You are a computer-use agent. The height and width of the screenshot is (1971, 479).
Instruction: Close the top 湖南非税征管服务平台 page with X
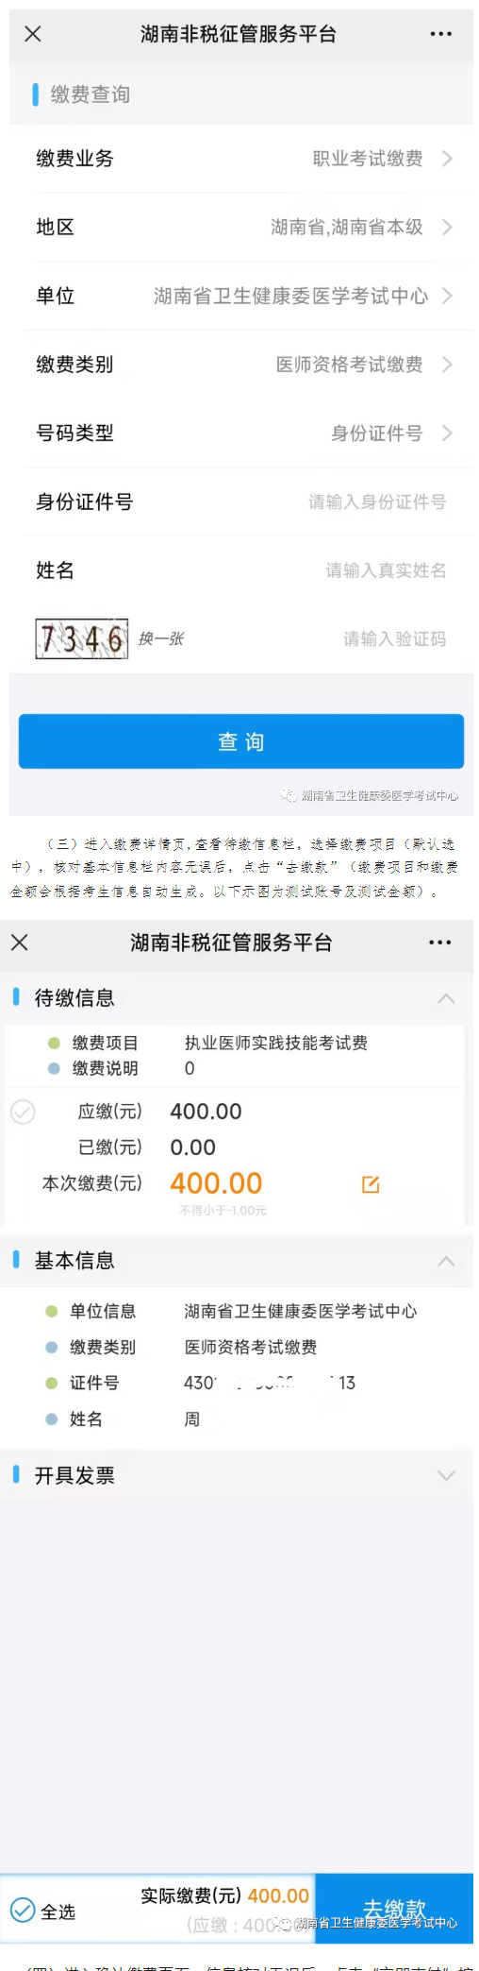33,34
